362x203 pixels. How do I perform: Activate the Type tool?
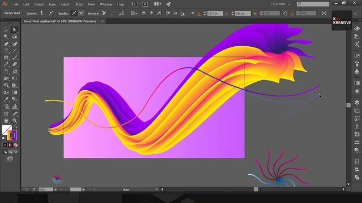pos(6,51)
